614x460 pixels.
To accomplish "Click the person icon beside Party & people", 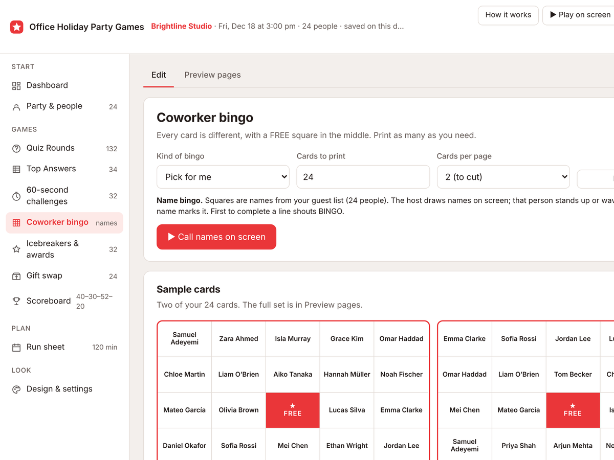I will [x=16, y=107].
